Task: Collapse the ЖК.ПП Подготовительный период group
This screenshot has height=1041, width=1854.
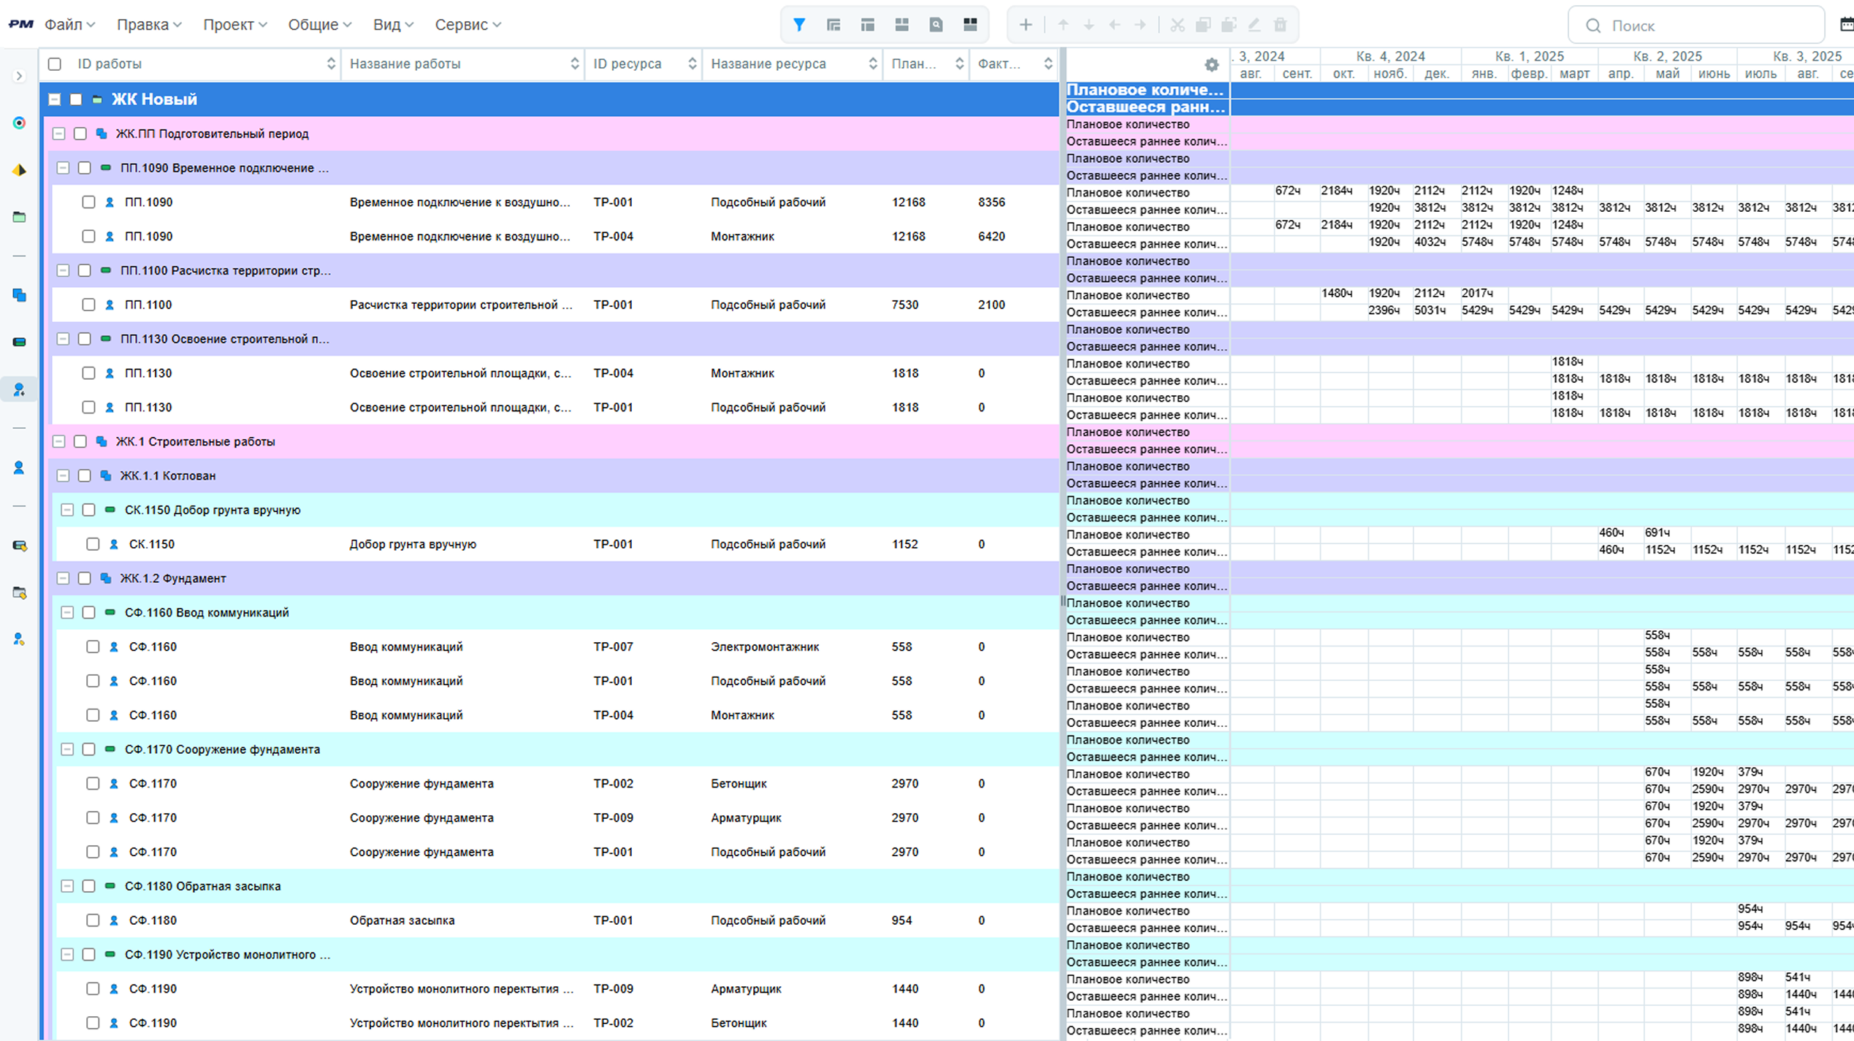Action: pos(59,134)
